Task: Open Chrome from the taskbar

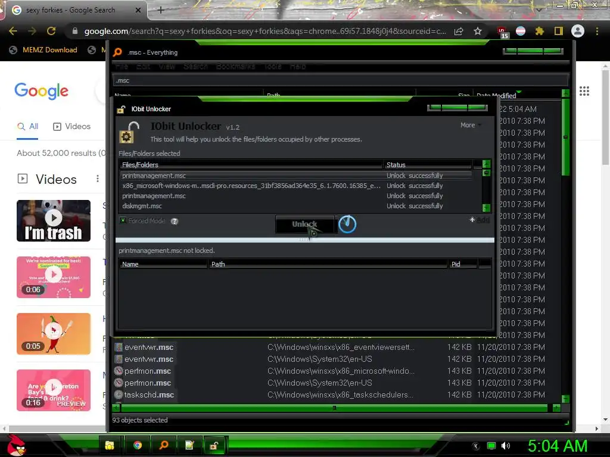Action: 138,445
